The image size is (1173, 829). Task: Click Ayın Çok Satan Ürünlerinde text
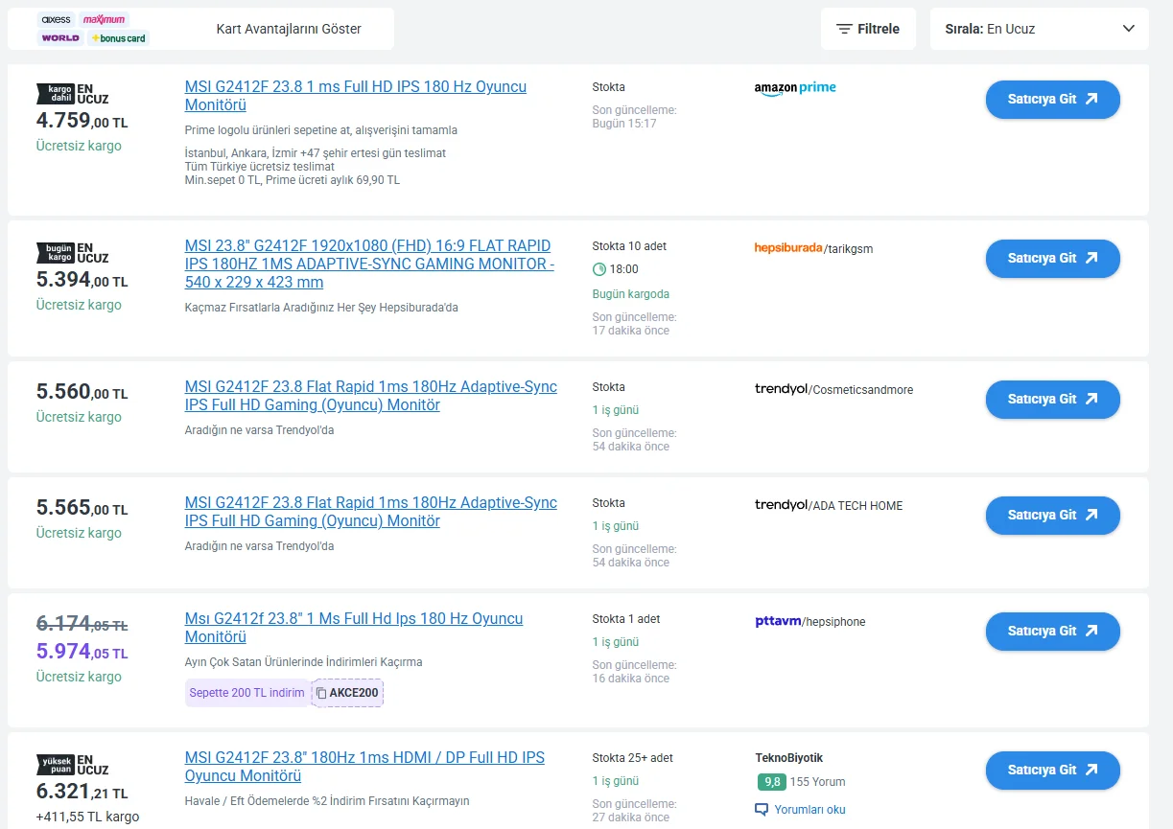[303, 662]
